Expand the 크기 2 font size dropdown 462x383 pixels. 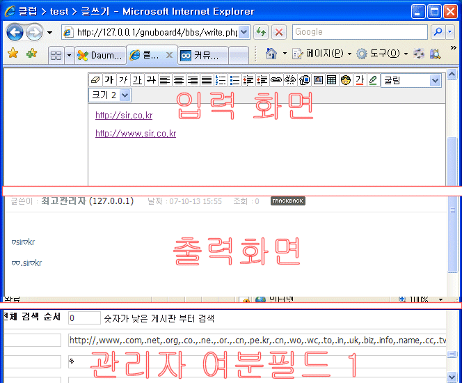125,95
